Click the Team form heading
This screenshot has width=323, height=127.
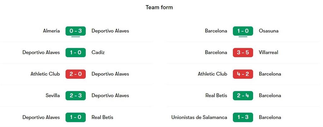(x=159, y=7)
